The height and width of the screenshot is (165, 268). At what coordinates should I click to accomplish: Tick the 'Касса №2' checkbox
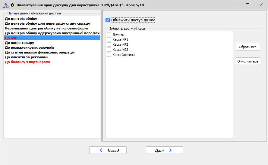[x=109, y=45]
